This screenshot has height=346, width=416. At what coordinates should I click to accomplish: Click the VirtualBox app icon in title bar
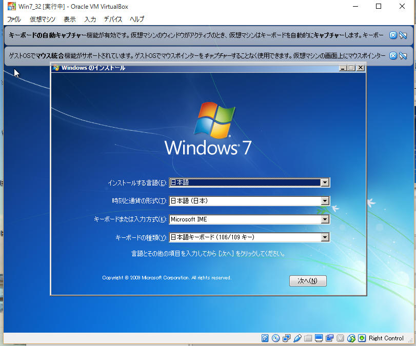[x=12, y=6]
